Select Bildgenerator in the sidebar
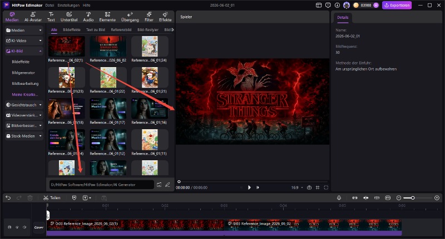The height and width of the screenshot is (239, 445). pos(23,73)
